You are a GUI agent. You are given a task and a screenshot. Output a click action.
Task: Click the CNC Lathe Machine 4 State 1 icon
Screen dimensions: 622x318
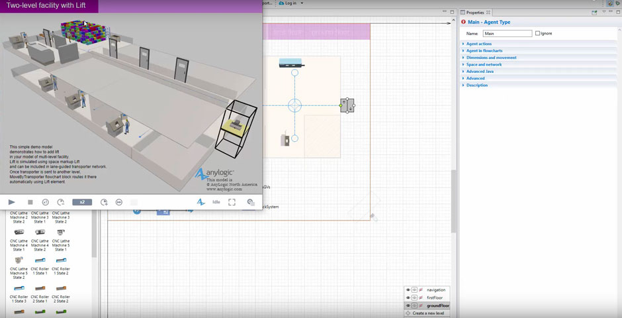(18, 232)
